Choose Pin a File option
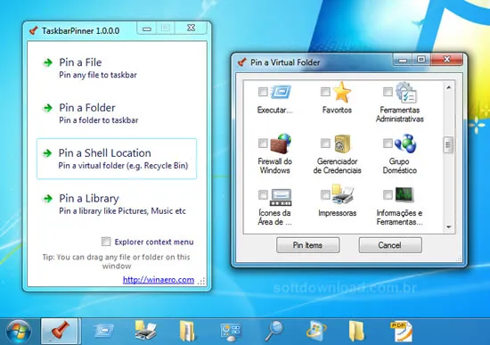The image size is (490, 345). pyautogui.click(x=117, y=68)
